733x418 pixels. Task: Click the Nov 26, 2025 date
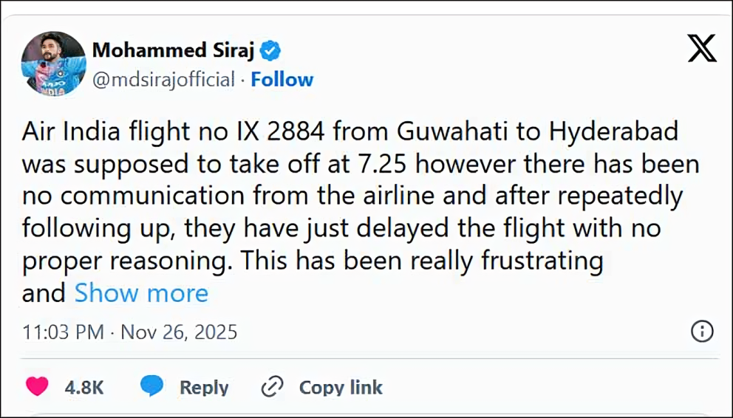(x=179, y=332)
